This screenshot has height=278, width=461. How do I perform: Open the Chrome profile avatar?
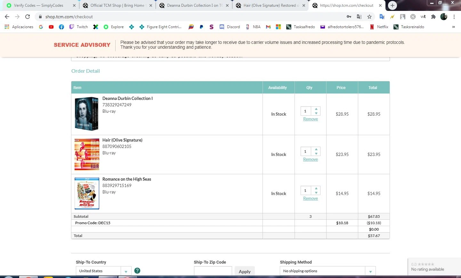coord(444,17)
